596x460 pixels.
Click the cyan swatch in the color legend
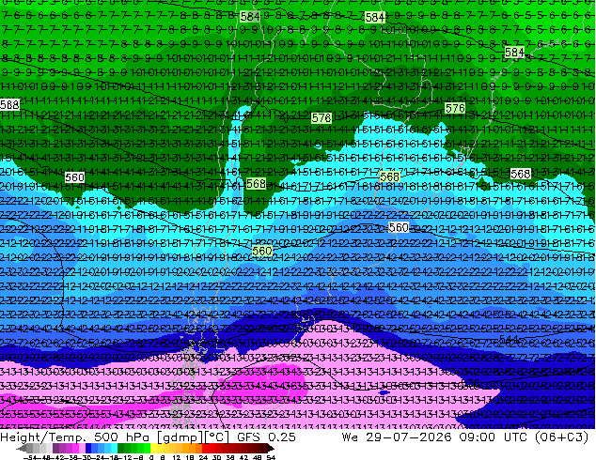coord(114,448)
